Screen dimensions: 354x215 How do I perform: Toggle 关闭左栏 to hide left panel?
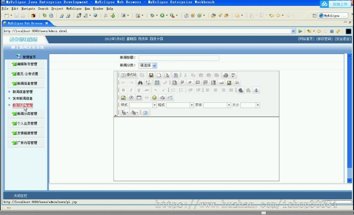point(20,196)
